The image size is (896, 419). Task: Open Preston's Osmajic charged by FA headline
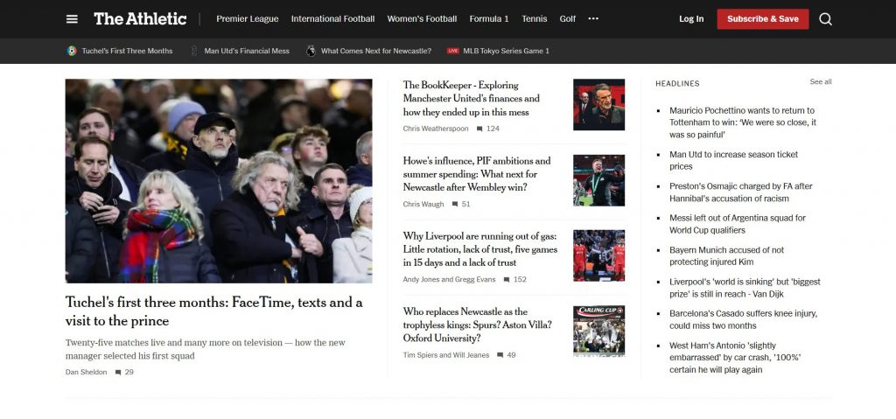(x=740, y=192)
